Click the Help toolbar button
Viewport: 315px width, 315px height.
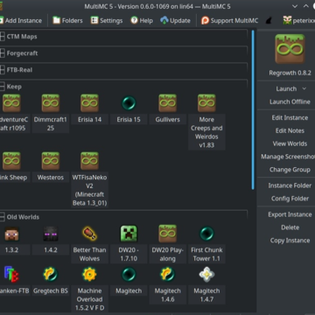[x=142, y=21]
